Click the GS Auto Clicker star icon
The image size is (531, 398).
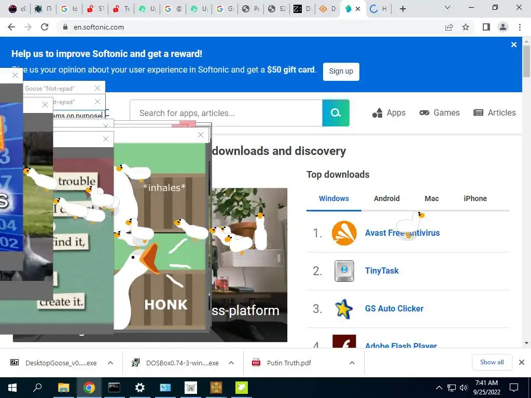(x=344, y=309)
